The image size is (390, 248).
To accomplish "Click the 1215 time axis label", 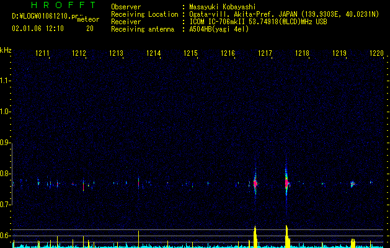I will point(190,53).
